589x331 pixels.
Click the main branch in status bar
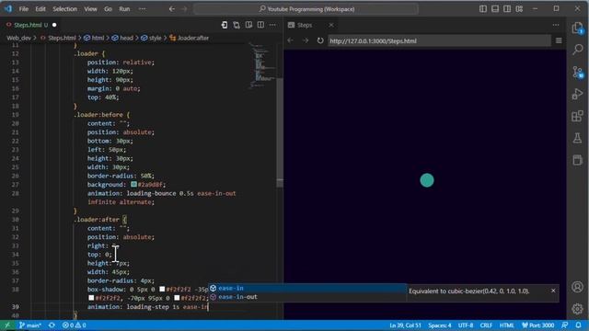30,325
